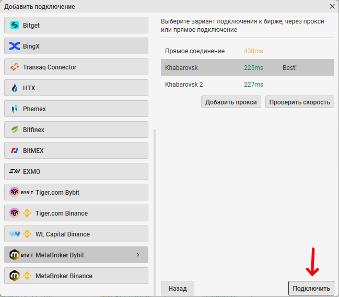Select the Khabarovsk proxy row name

pyautogui.click(x=181, y=68)
